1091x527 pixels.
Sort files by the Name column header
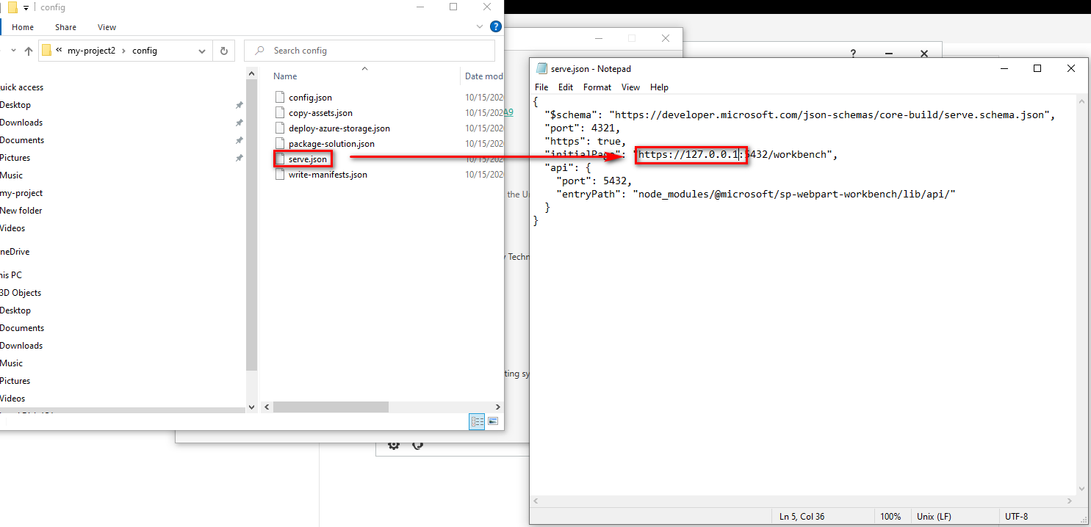(285, 76)
